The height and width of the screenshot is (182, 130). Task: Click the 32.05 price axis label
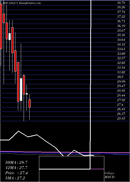(x=121, y=63)
